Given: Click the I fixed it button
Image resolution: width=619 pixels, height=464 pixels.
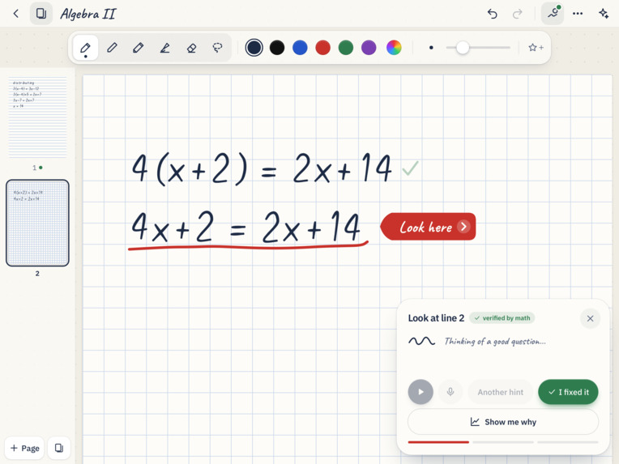Looking at the screenshot, I should tap(568, 392).
